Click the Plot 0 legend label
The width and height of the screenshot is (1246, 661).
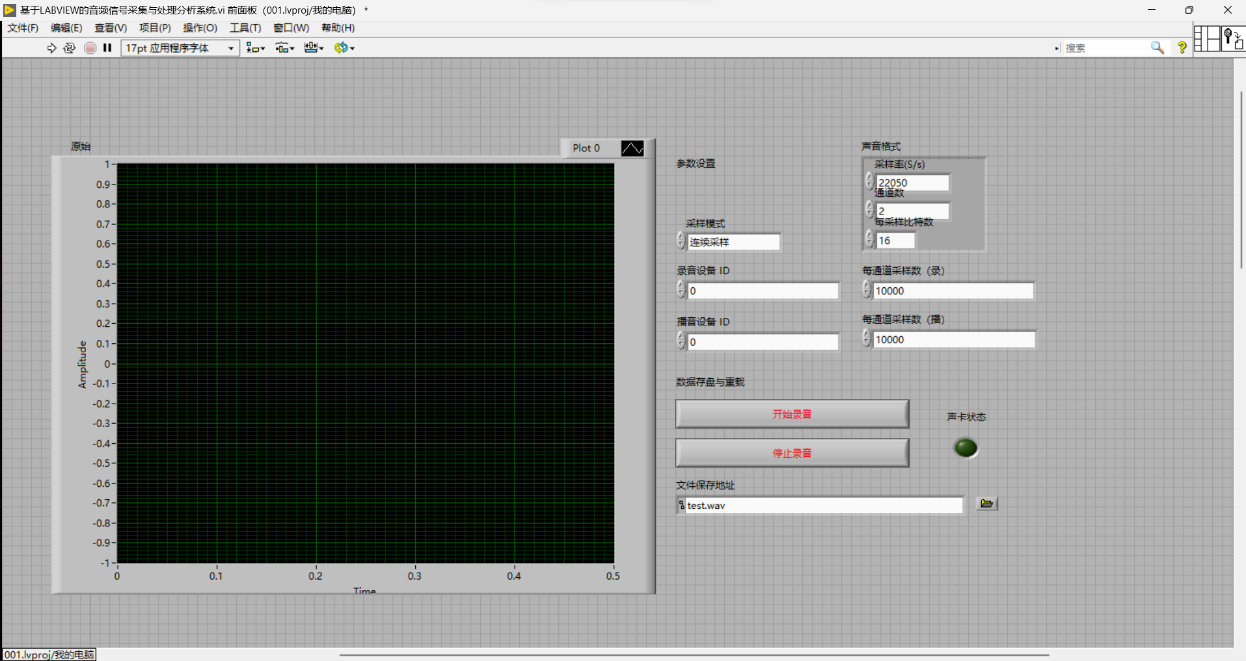click(x=586, y=148)
